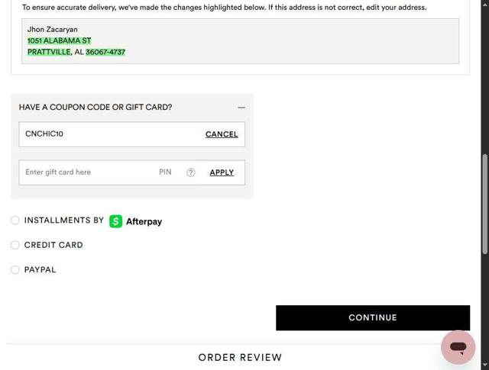The image size is (489, 370).
Task: Click the name Jhon Zacaryan in address
Action: pyautogui.click(x=53, y=30)
